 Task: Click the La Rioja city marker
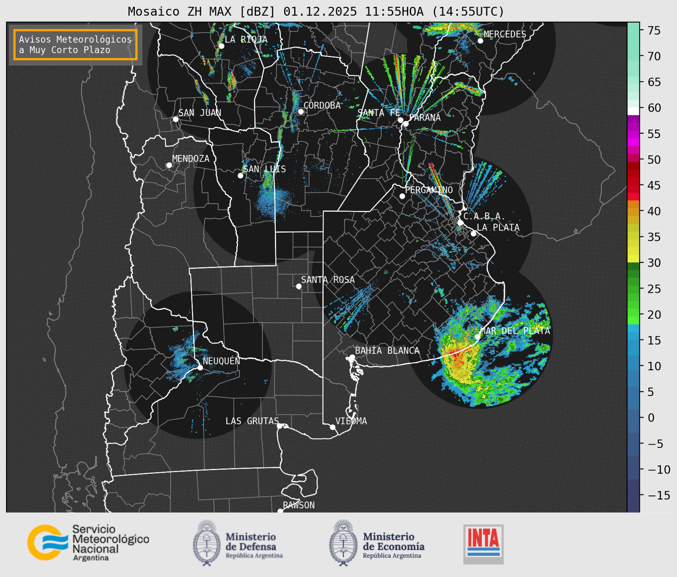pos(221,46)
